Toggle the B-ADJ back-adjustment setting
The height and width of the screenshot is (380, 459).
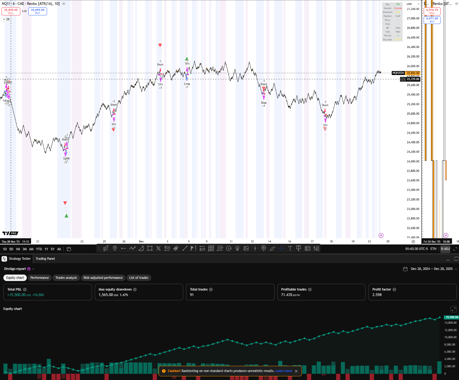coord(445,249)
